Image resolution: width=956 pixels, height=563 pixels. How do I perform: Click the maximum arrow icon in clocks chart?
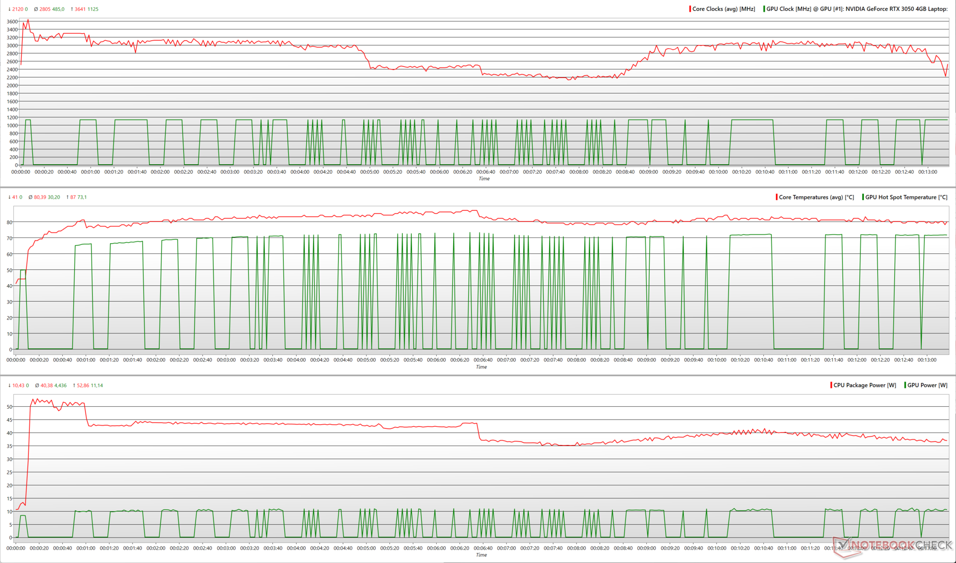click(x=72, y=9)
